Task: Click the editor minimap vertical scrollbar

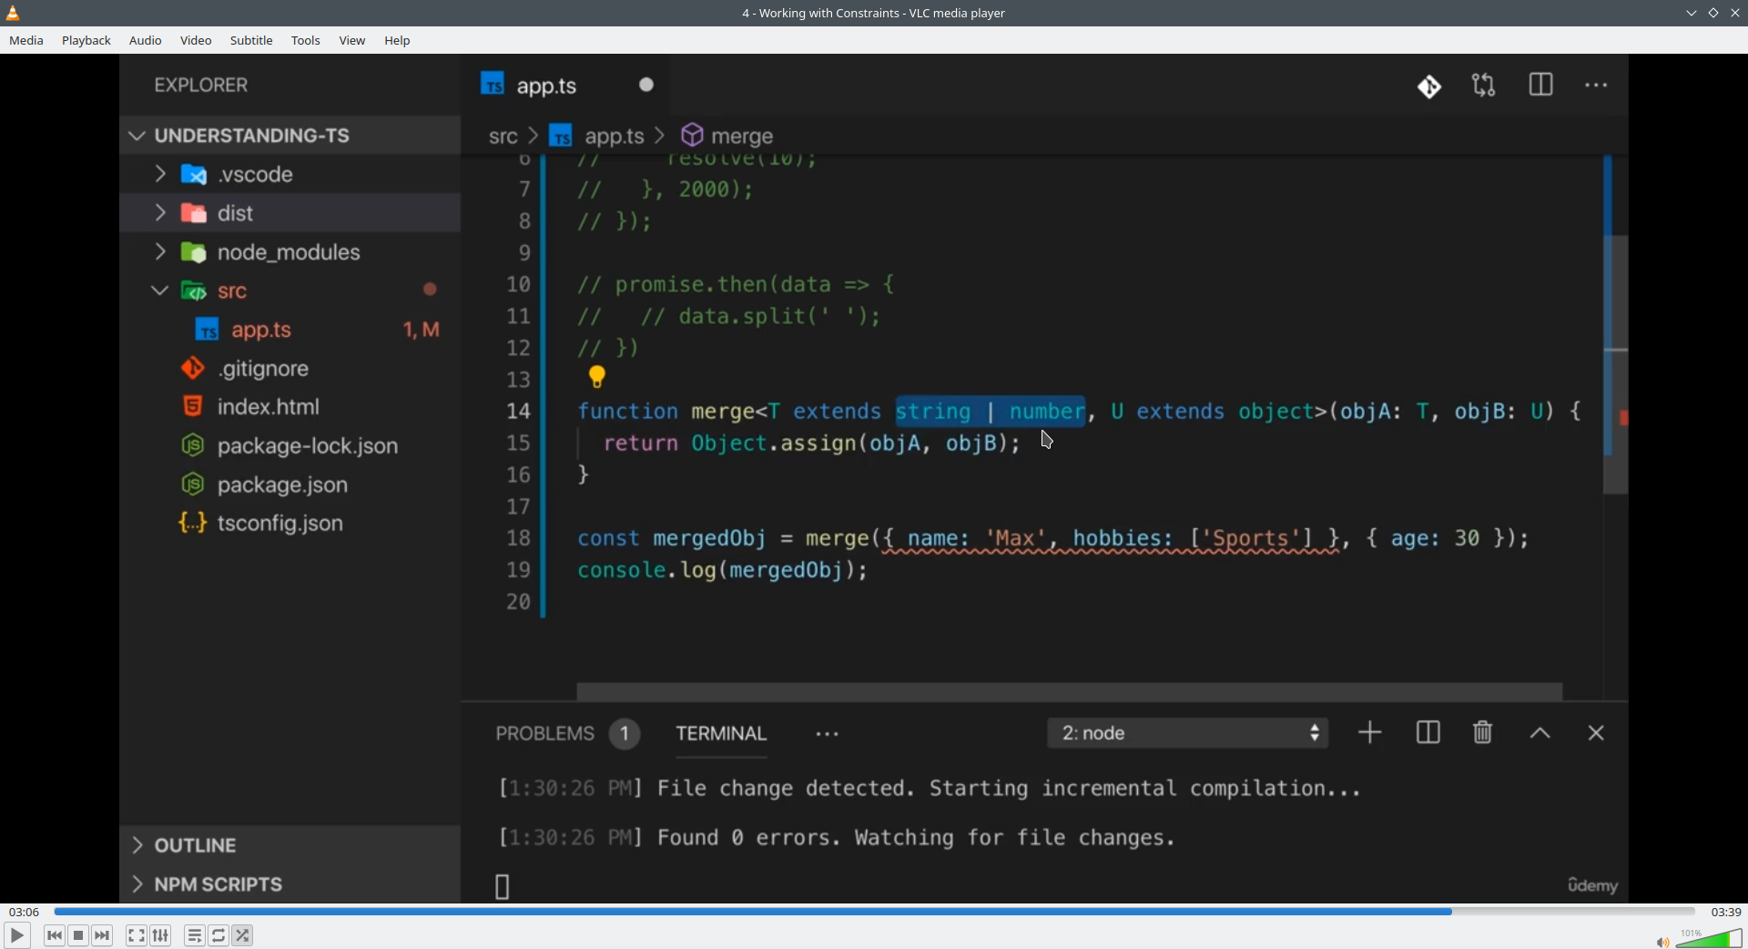Action: [x=1615, y=364]
